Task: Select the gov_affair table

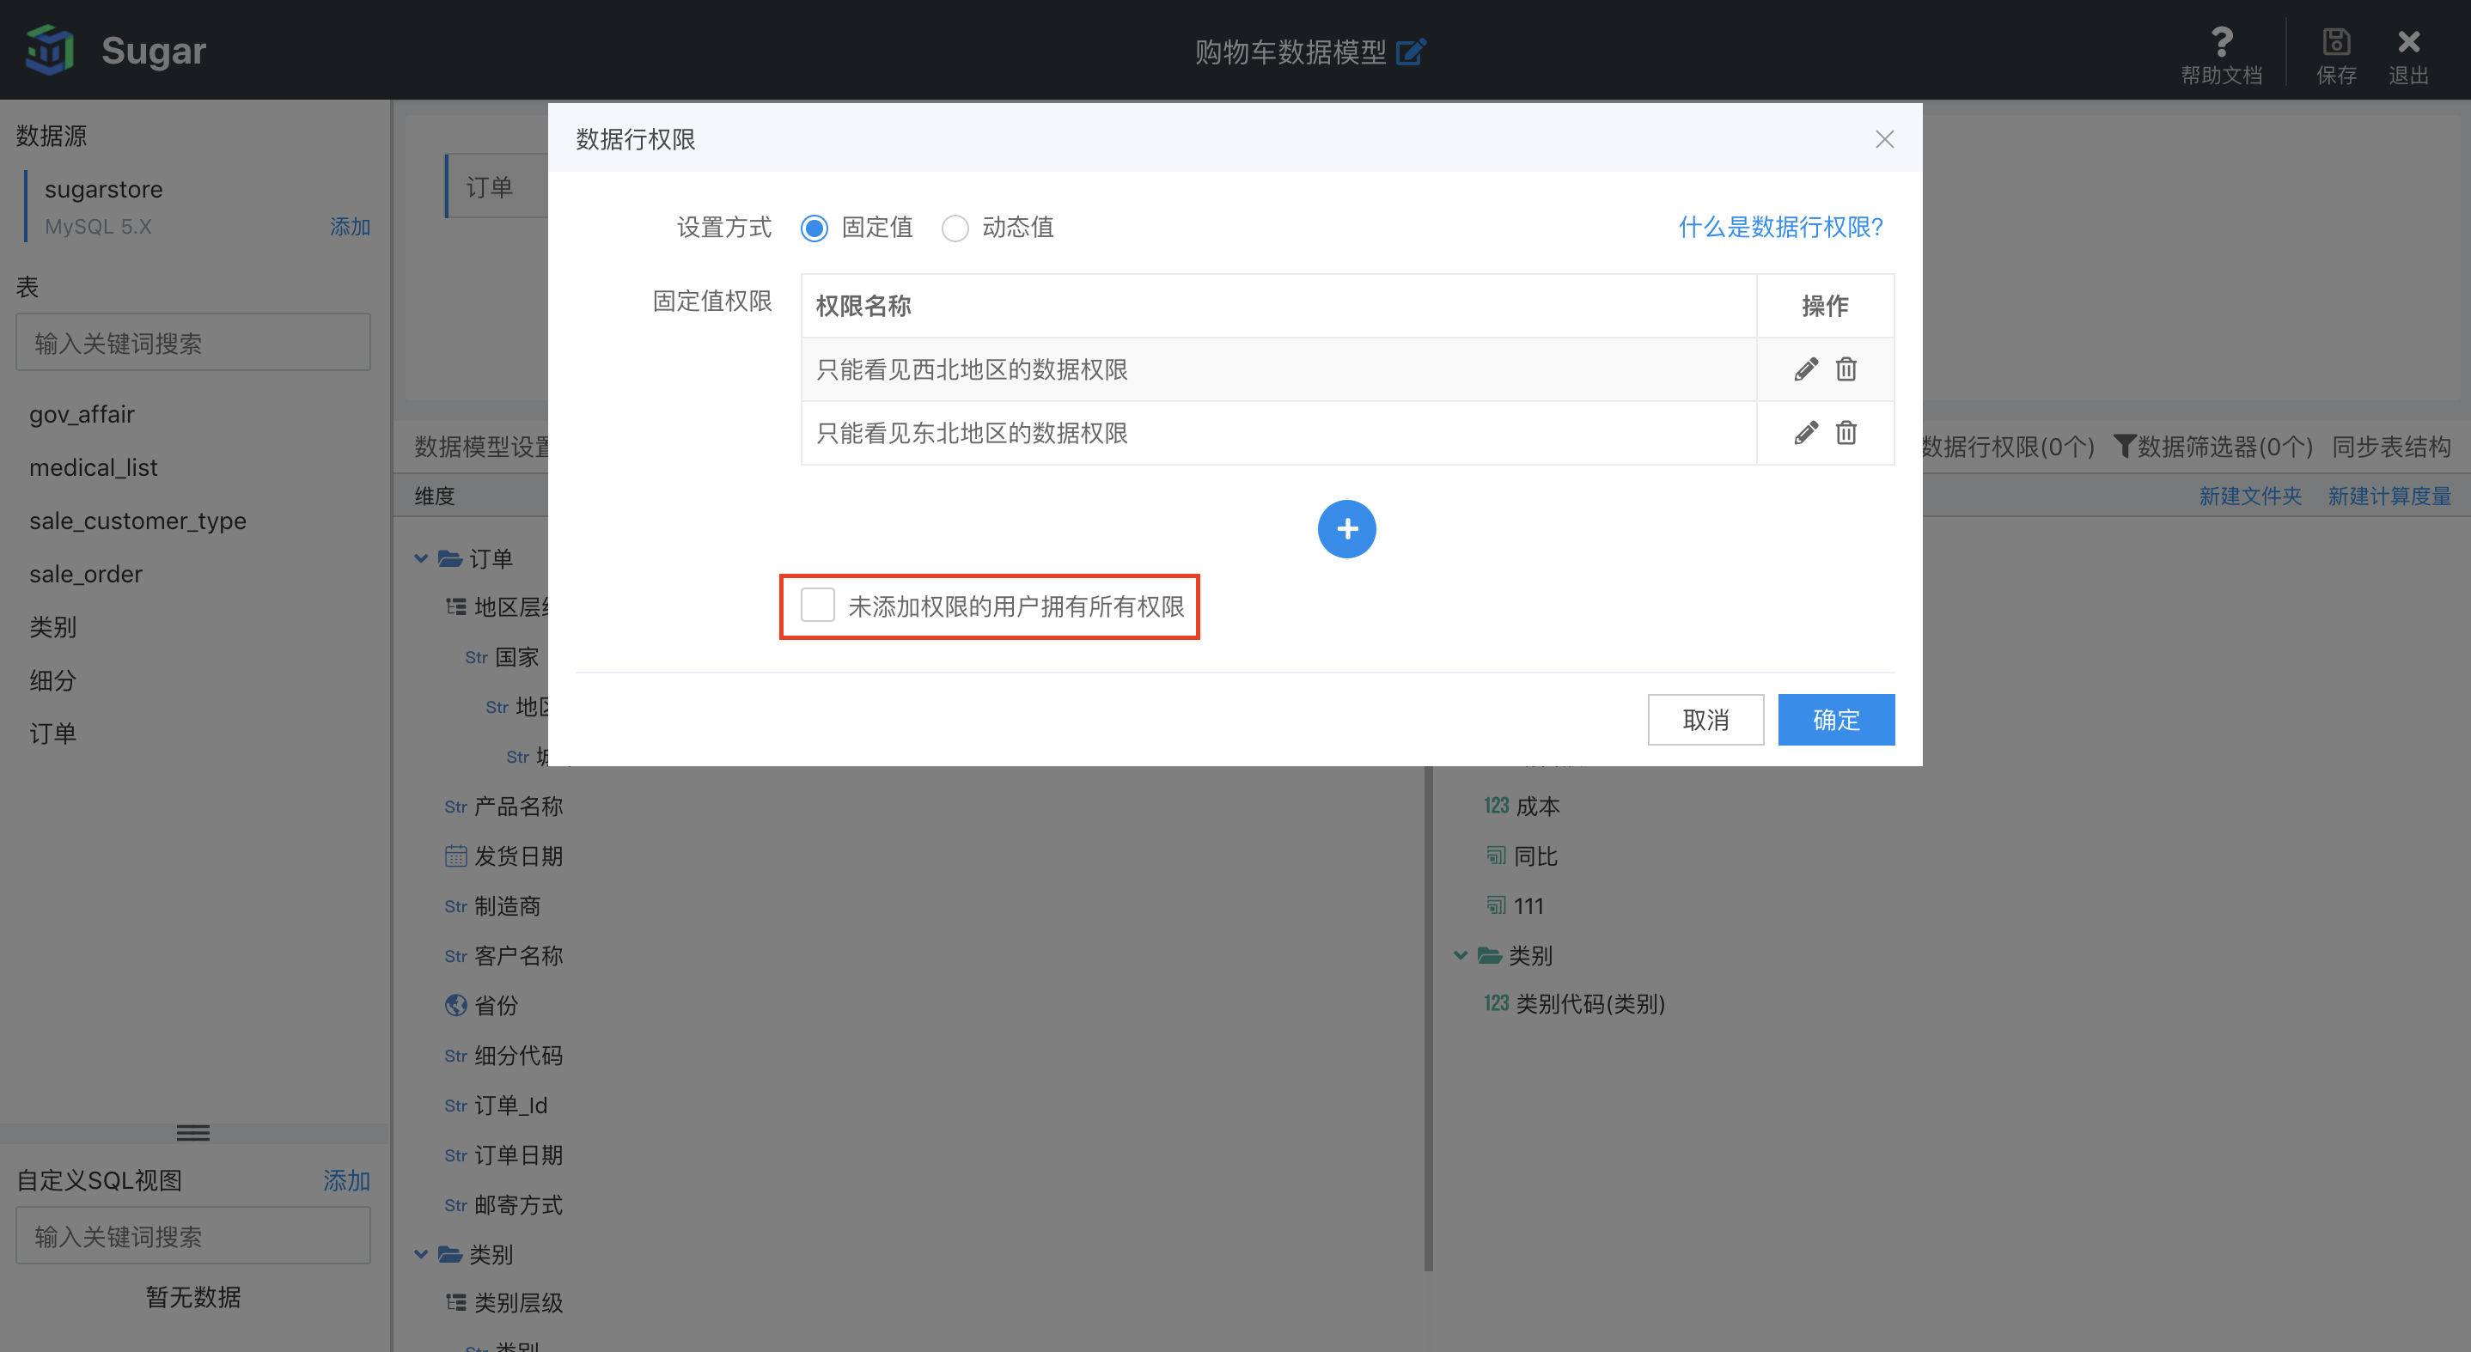Action: (x=82, y=414)
